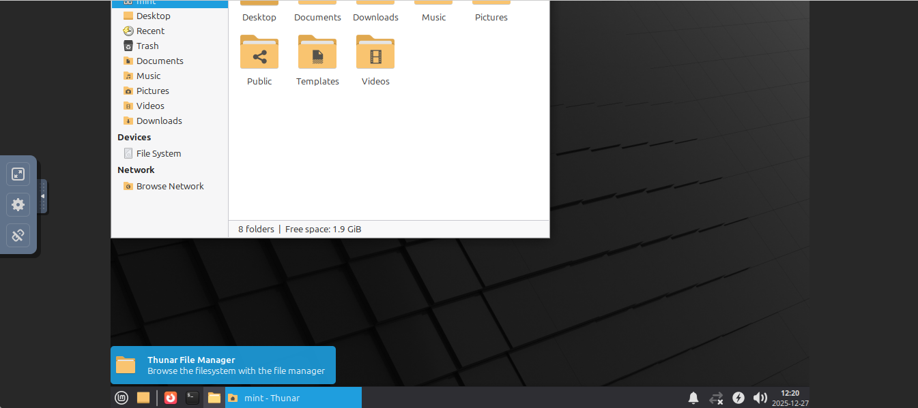Viewport: 918px width, 408px height.
Task: Open Browse Network under Network
Action: [169, 186]
